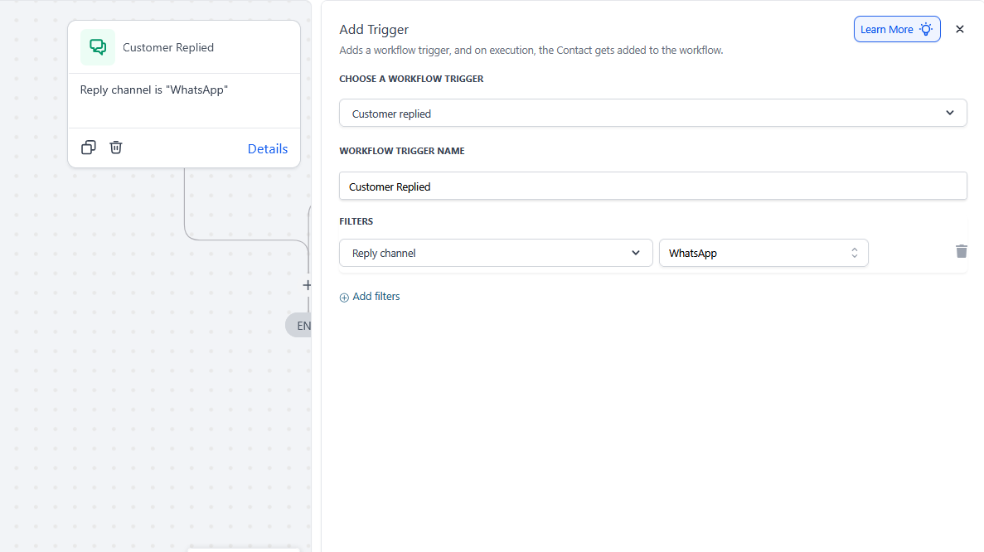Image resolution: width=984 pixels, height=552 pixels.
Task: Open the Choose a Workflow Trigger dropdown
Action: (652, 114)
